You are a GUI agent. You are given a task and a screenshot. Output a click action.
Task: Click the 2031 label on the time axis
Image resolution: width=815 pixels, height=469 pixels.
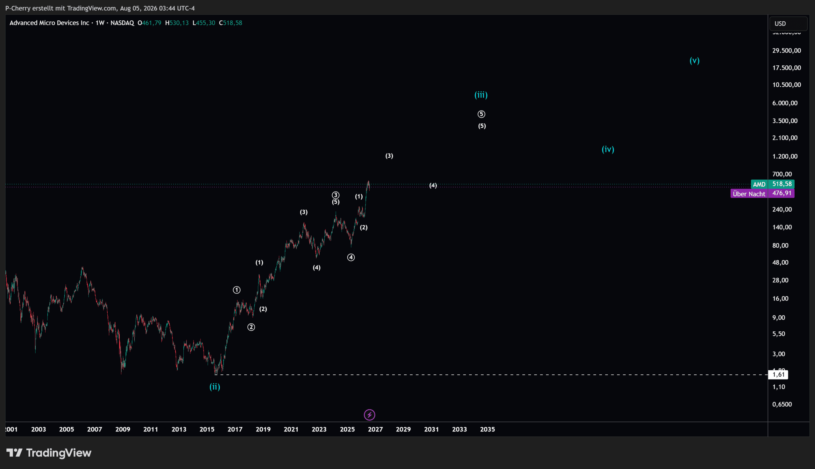[x=431, y=429]
